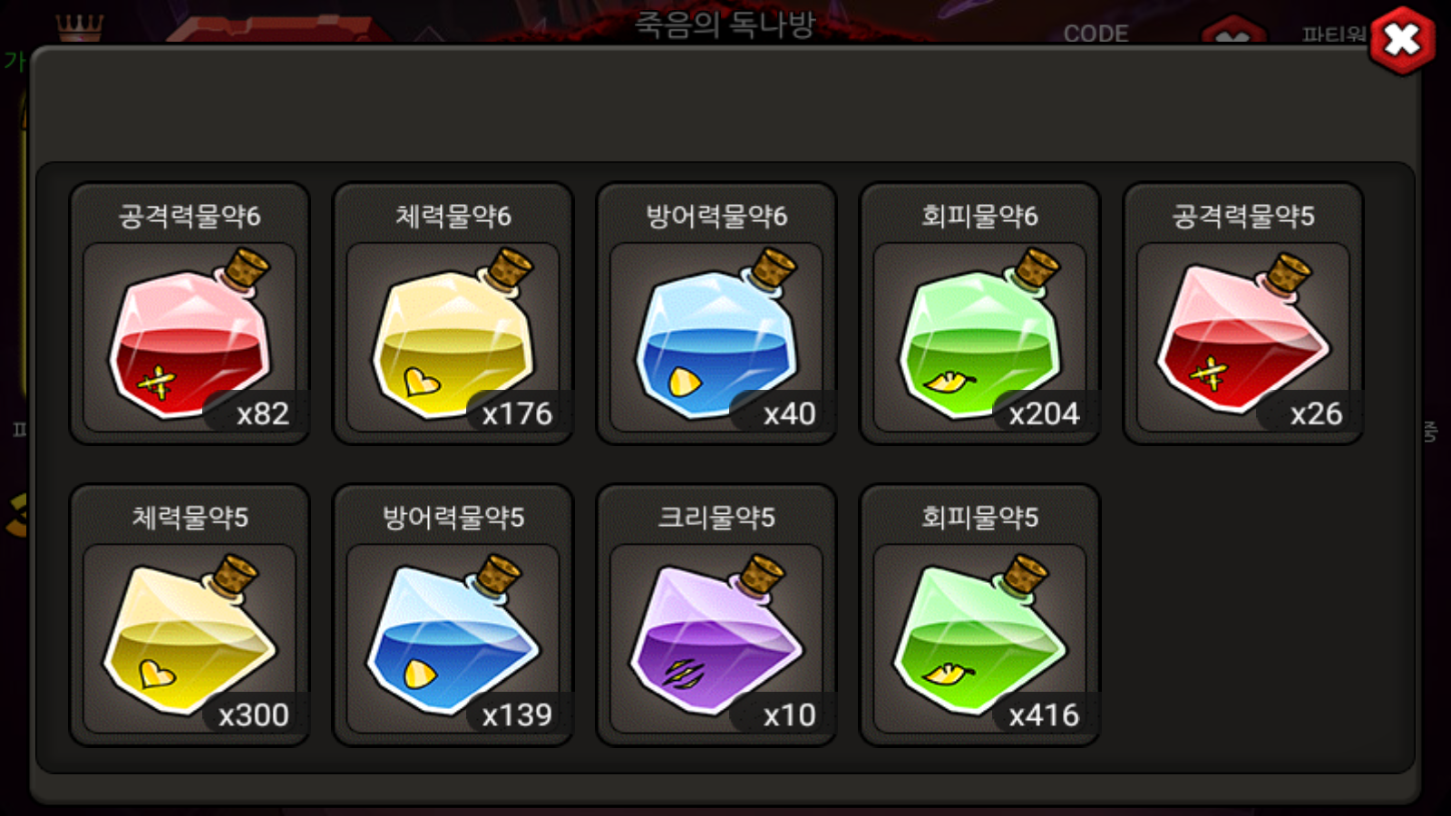
Task: Click the x176 count on 체력물약6
Action: pyautogui.click(x=517, y=413)
